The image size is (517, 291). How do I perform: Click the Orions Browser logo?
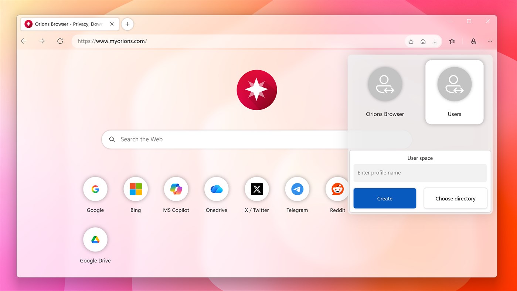(256, 90)
